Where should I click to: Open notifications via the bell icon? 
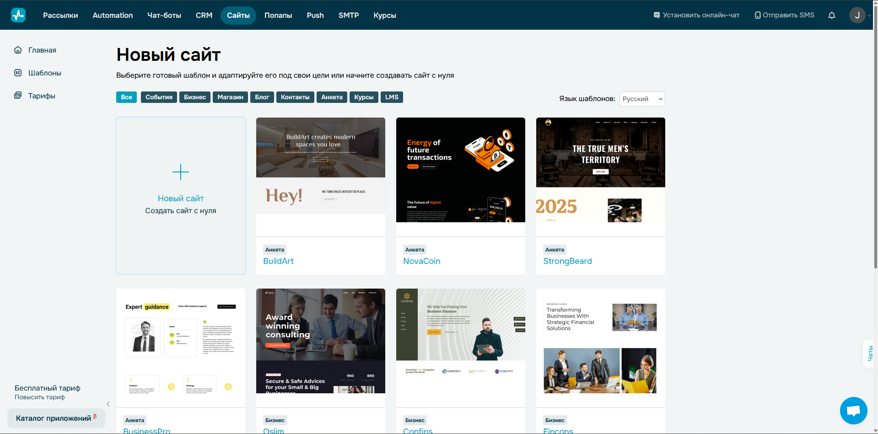point(831,15)
